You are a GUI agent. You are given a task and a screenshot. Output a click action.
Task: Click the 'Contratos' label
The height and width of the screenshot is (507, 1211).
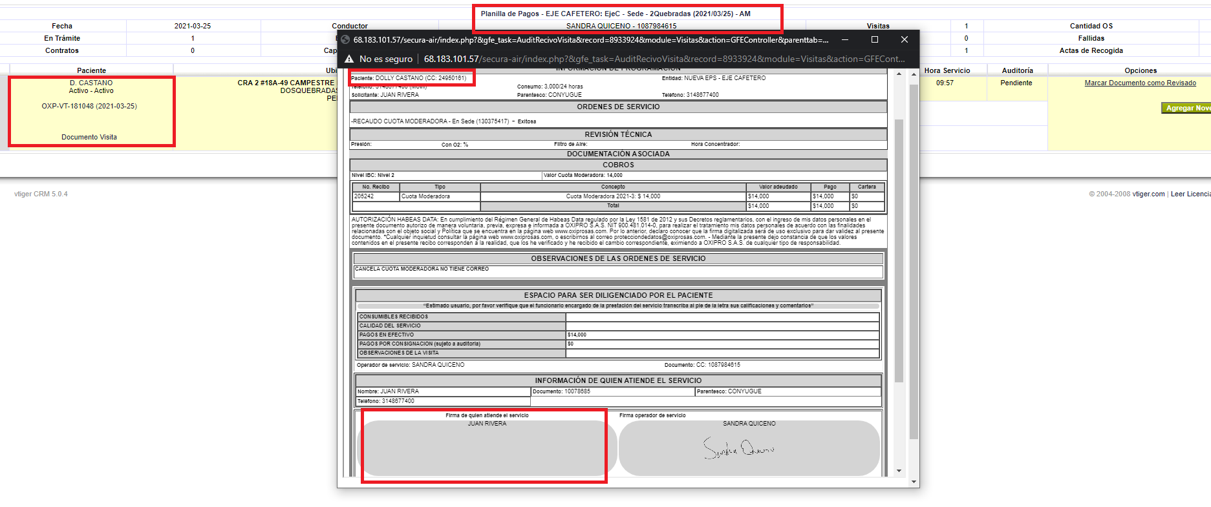(x=62, y=50)
